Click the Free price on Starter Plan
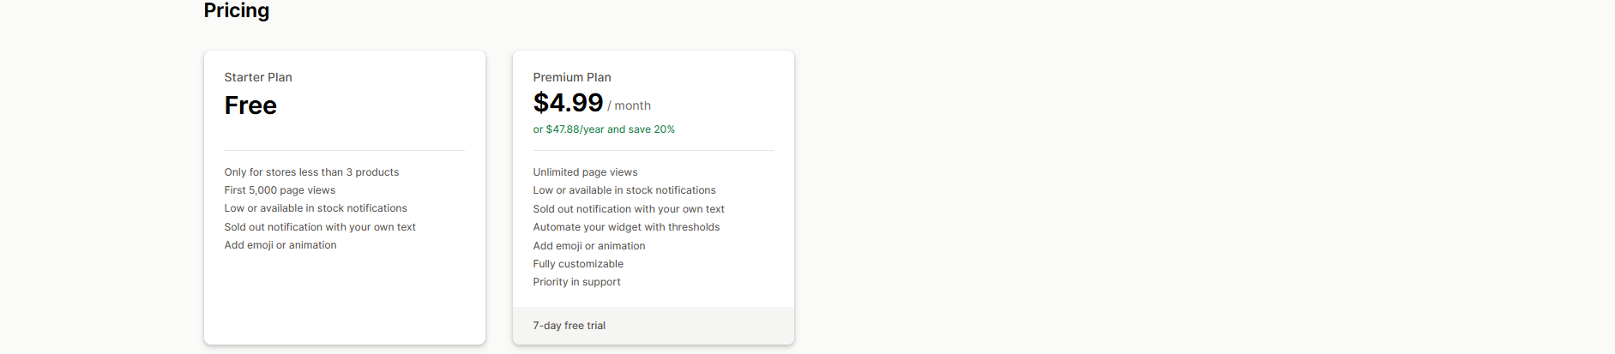Viewport: 1615px width, 354px height. (250, 105)
